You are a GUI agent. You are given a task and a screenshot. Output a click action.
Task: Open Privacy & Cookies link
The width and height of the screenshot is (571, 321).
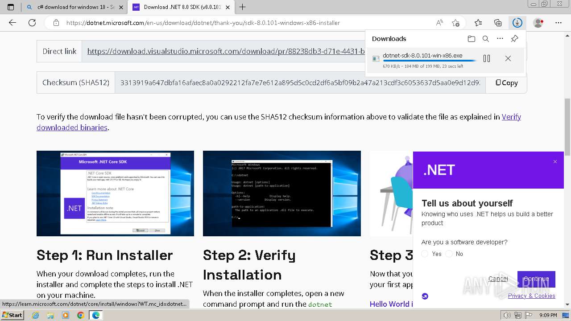(531, 296)
